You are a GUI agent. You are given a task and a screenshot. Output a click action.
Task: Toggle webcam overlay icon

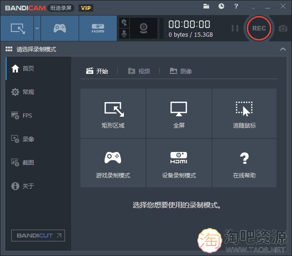point(144,28)
